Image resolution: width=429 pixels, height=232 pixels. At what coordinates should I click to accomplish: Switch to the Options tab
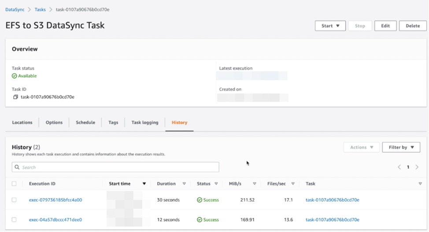[x=54, y=122]
